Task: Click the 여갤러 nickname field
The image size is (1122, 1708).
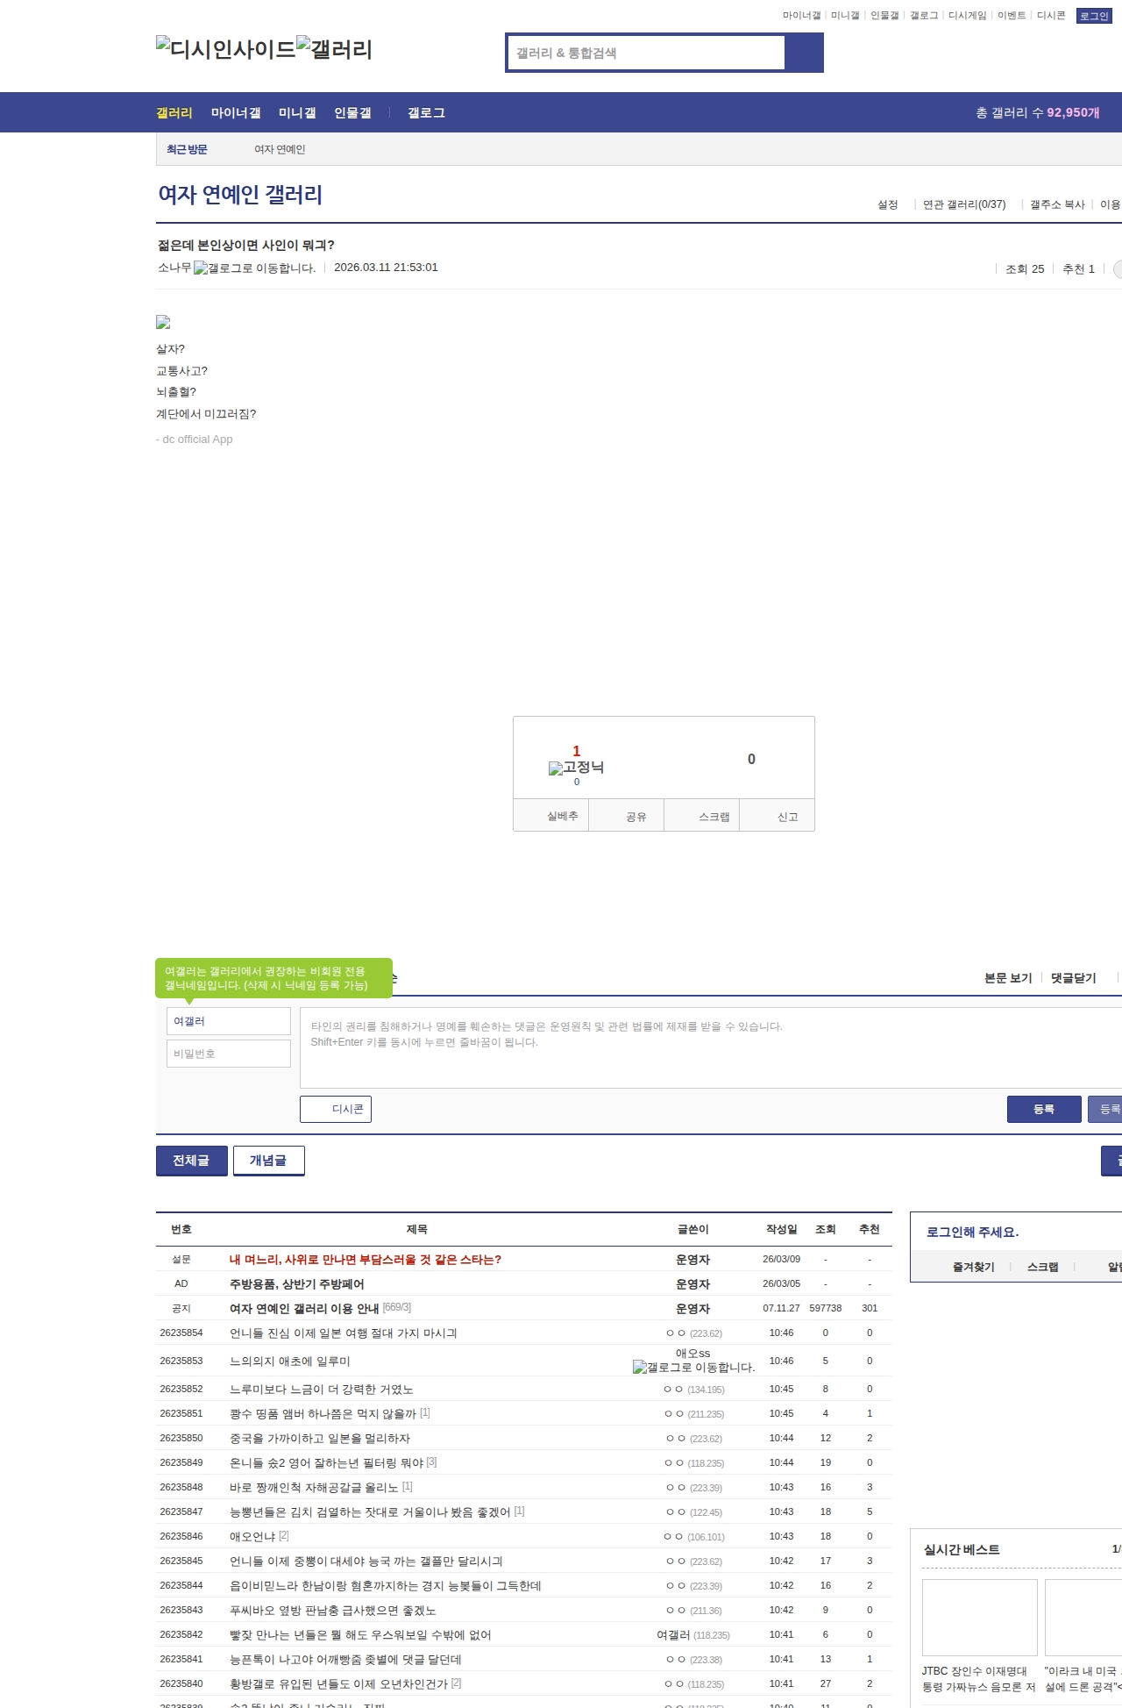Action: pos(228,1021)
